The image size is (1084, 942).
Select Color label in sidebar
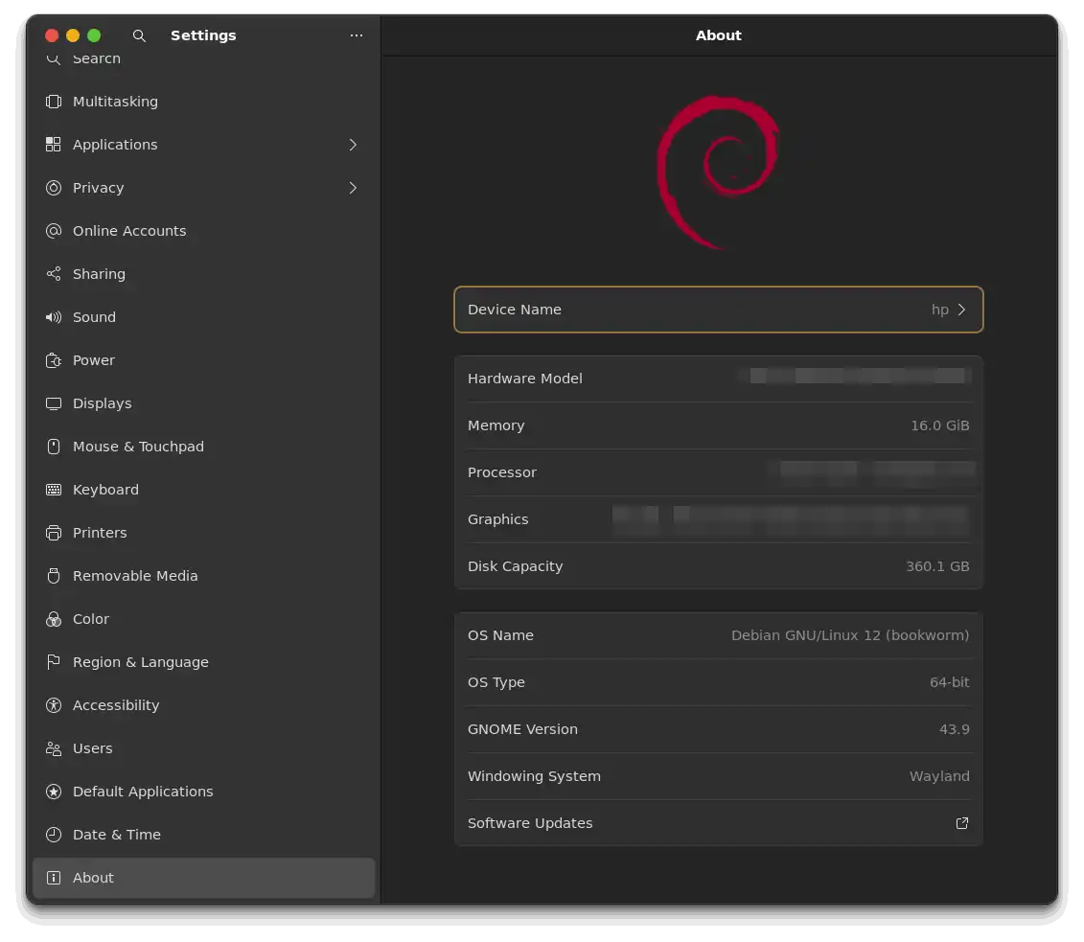click(x=90, y=619)
